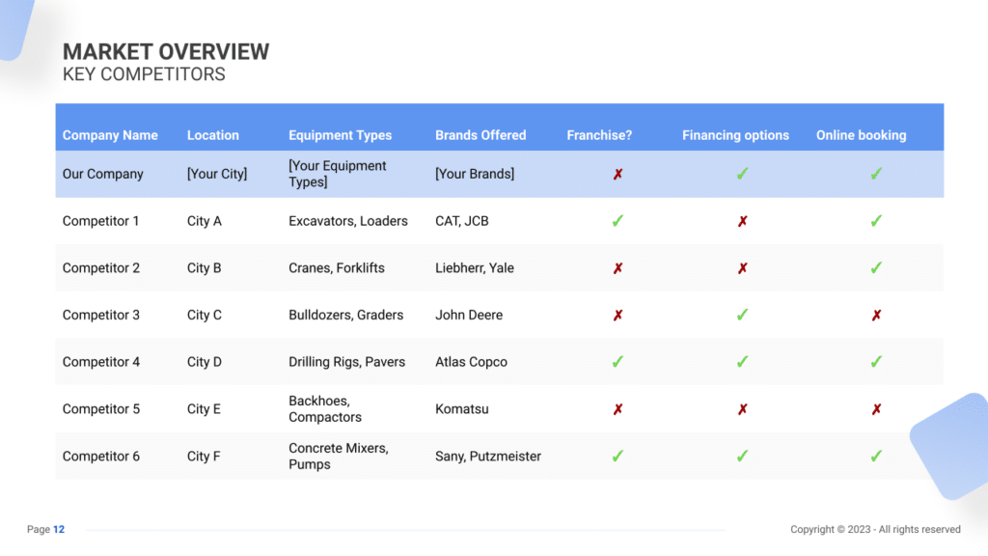Select the Cranes, Forklifts cell
The height and width of the screenshot is (556, 988).
point(337,268)
